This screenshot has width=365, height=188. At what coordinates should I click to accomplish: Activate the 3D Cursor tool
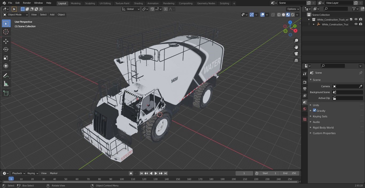tap(6, 32)
